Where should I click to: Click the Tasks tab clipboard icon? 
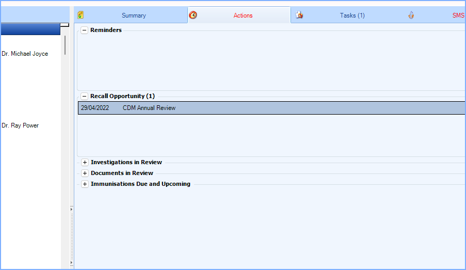point(299,15)
